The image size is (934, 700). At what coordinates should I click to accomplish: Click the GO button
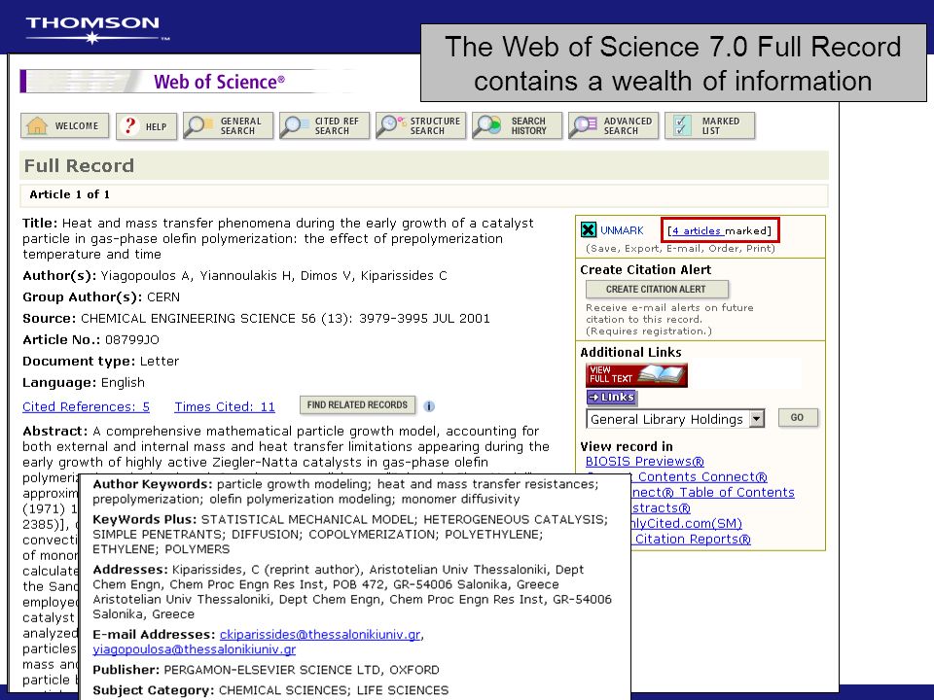click(x=798, y=418)
